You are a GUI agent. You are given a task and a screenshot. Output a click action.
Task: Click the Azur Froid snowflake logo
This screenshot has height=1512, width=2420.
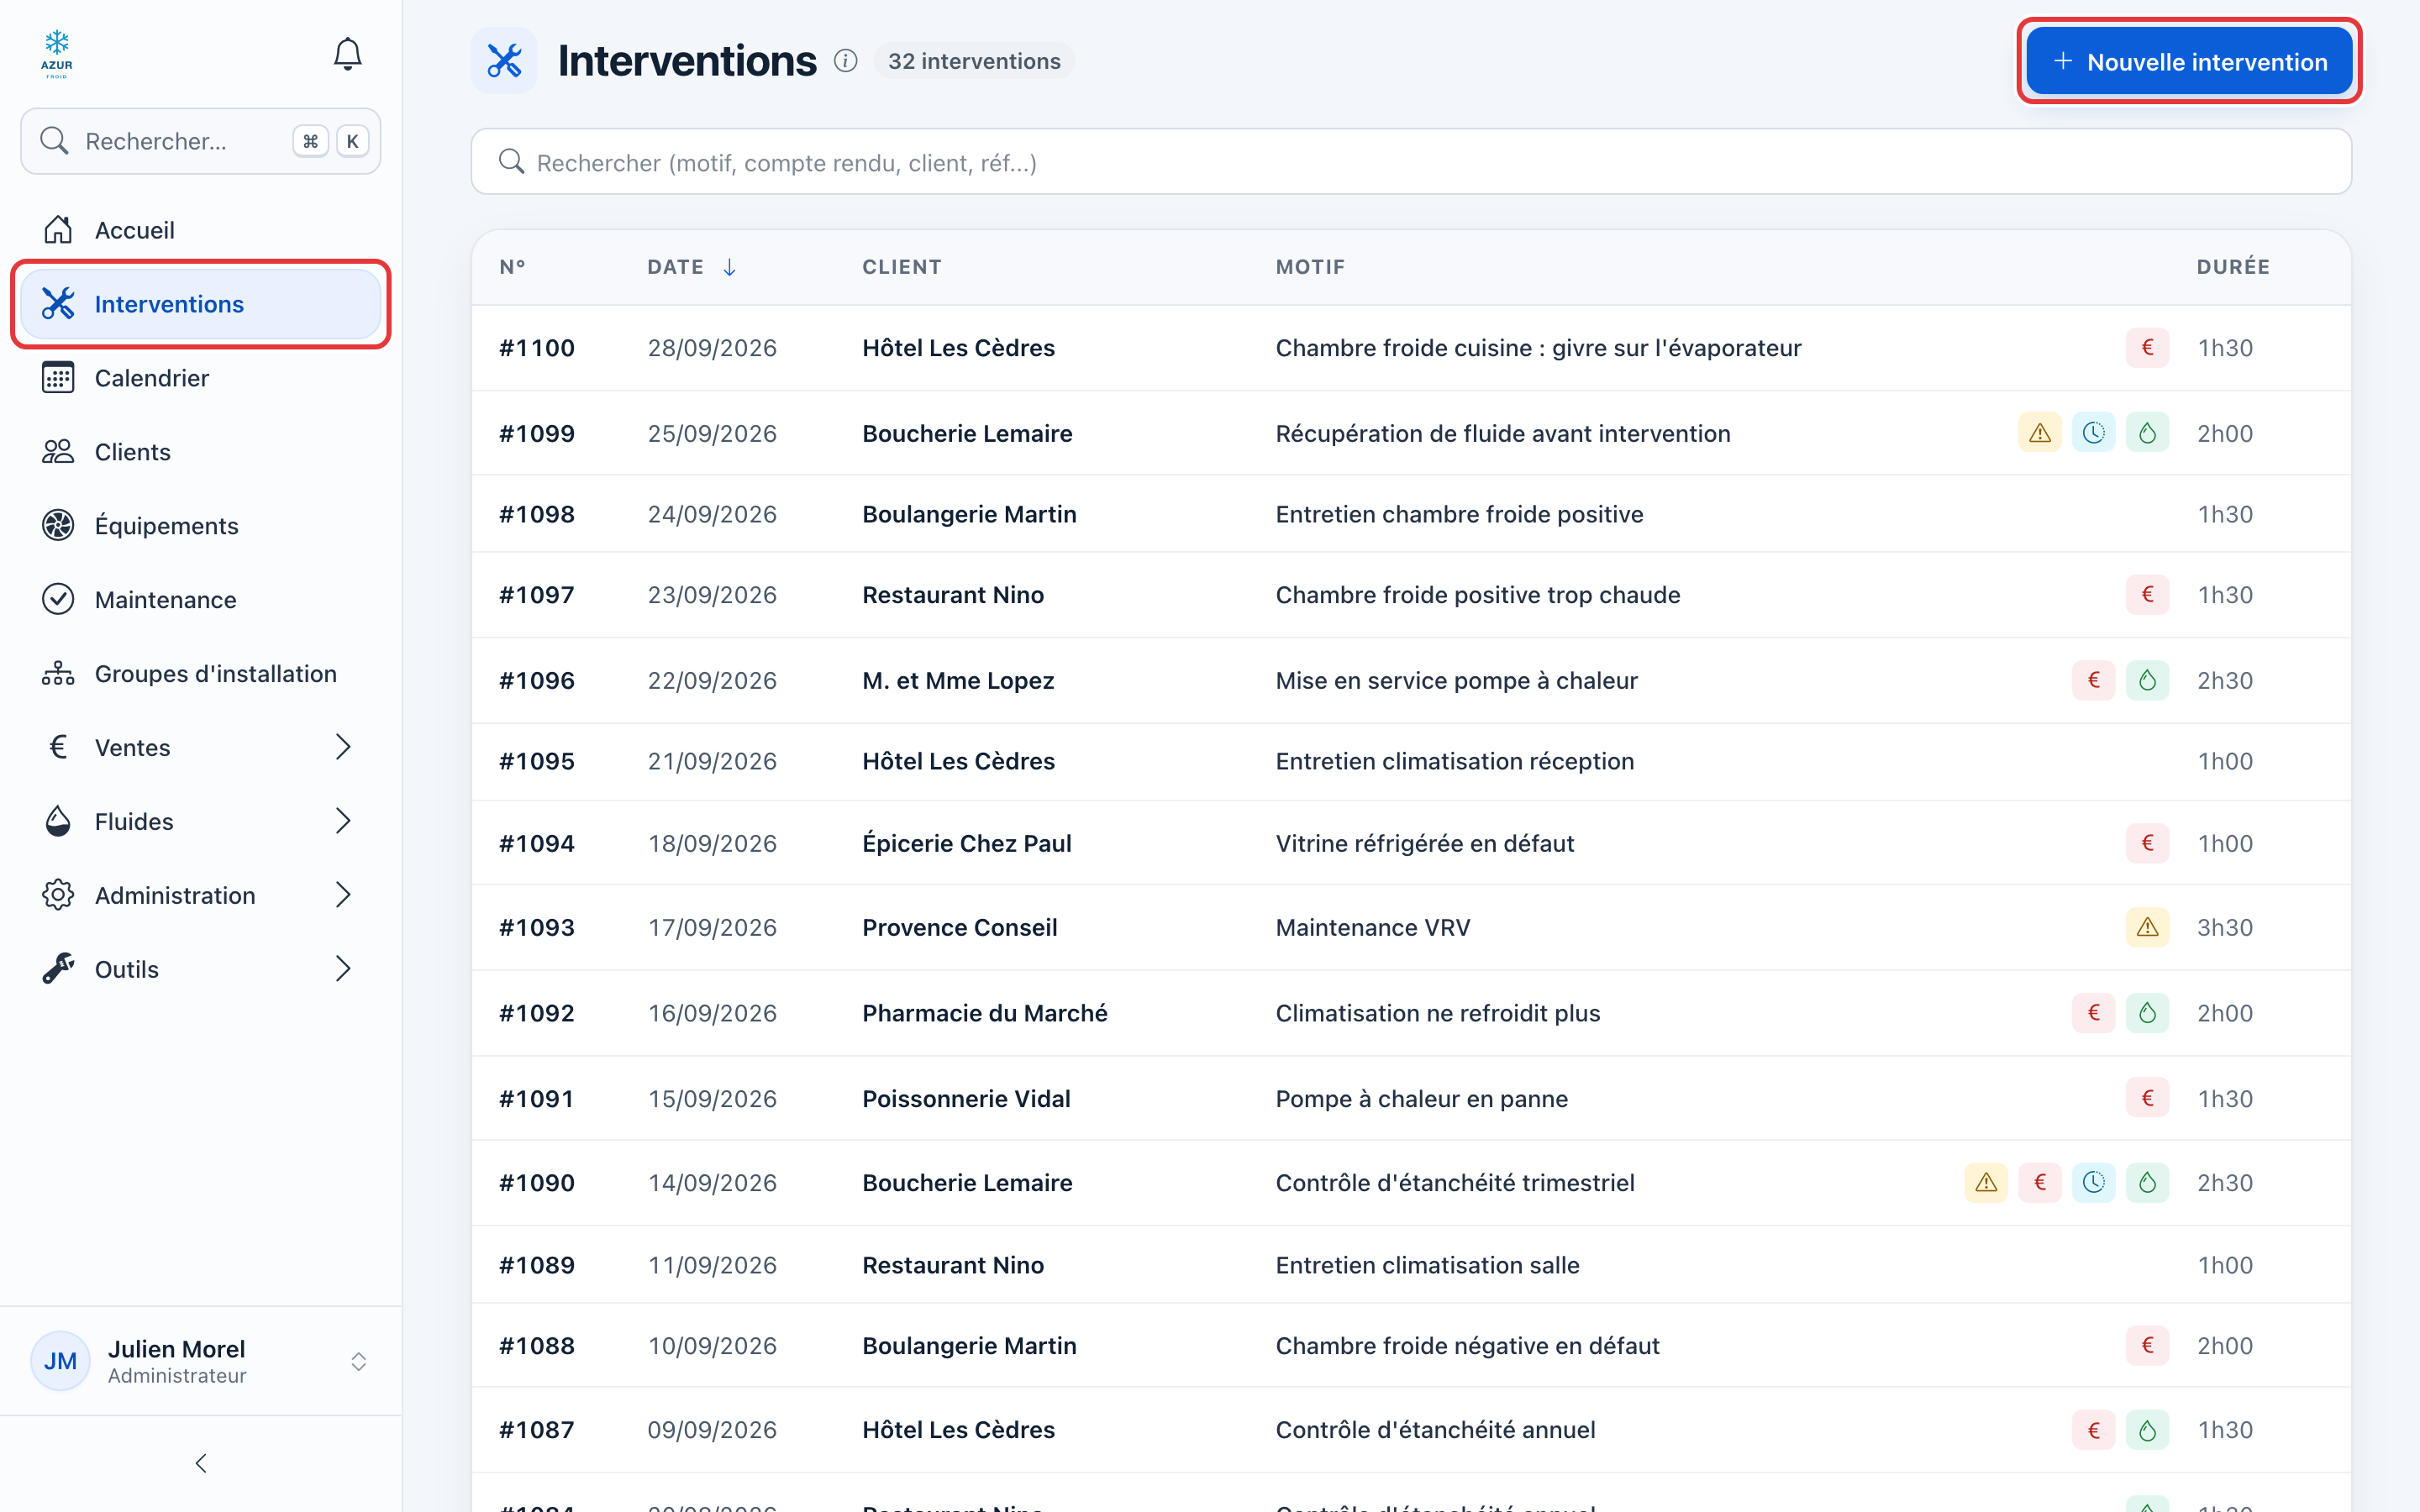coord(57,54)
